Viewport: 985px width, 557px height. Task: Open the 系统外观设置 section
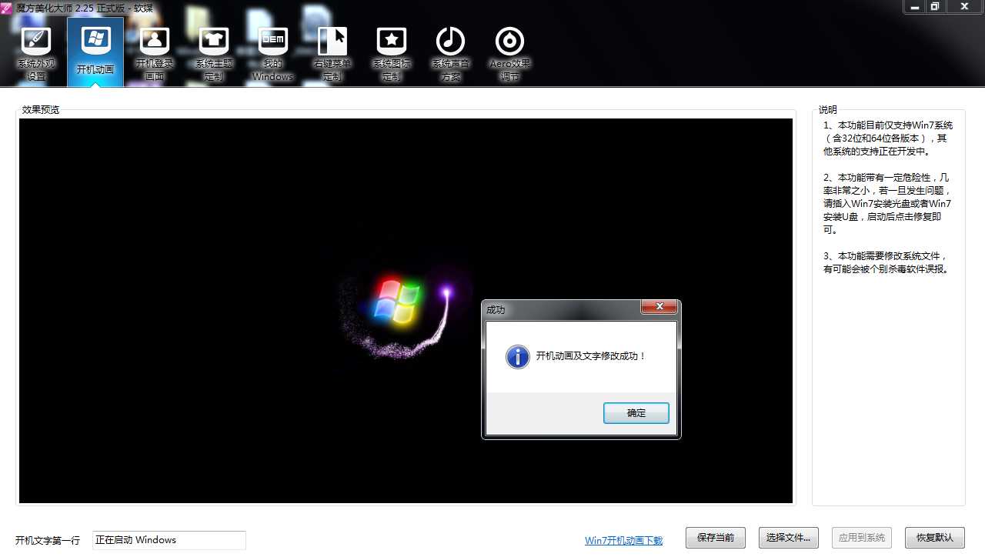point(36,52)
